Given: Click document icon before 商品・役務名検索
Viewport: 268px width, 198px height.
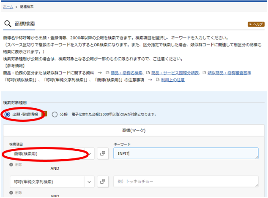Looking at the screenshot, I should pyautogui.click(x=107, y=73).
